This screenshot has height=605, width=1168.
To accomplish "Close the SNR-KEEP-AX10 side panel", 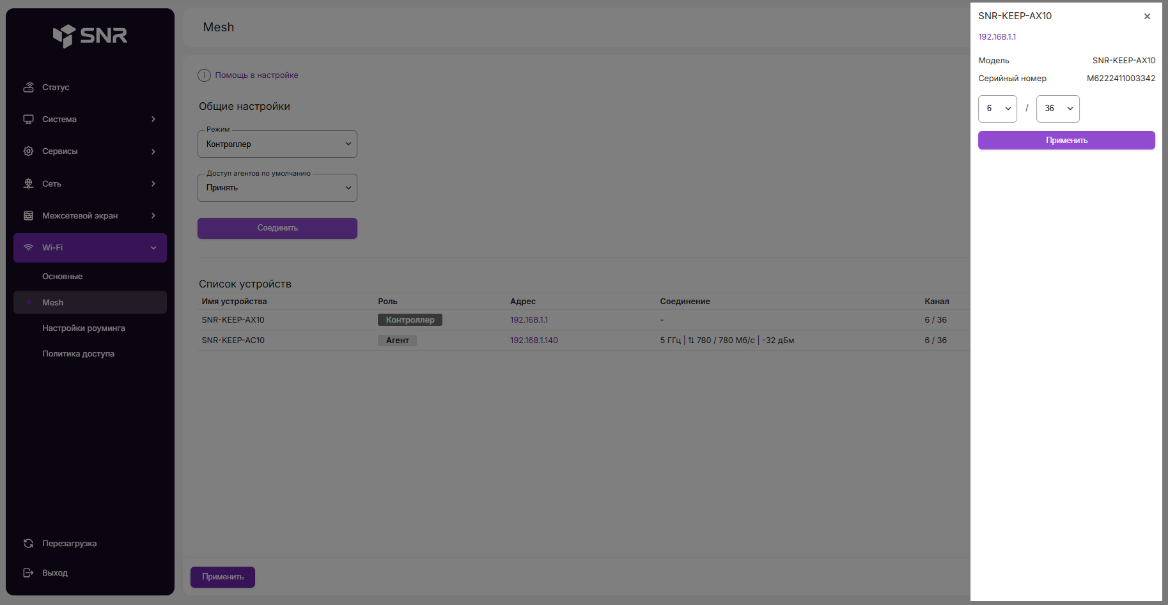I will (x=1147, y=17).
